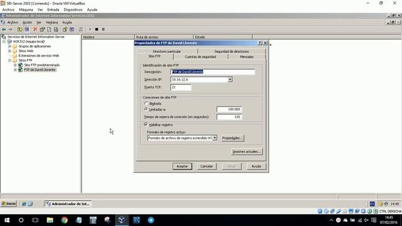402x226 pixels.
Task: Select Ilimitada radio button
Action: (x=146, y=104)
